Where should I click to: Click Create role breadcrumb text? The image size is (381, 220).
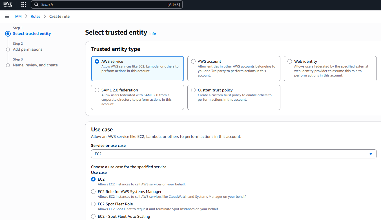click(59, 16)
